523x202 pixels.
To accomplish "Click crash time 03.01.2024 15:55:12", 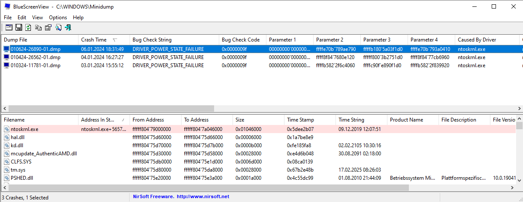I will (102, 65).
